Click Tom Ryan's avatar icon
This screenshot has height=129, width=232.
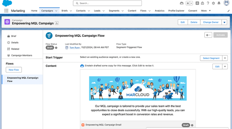coord(67,47)
